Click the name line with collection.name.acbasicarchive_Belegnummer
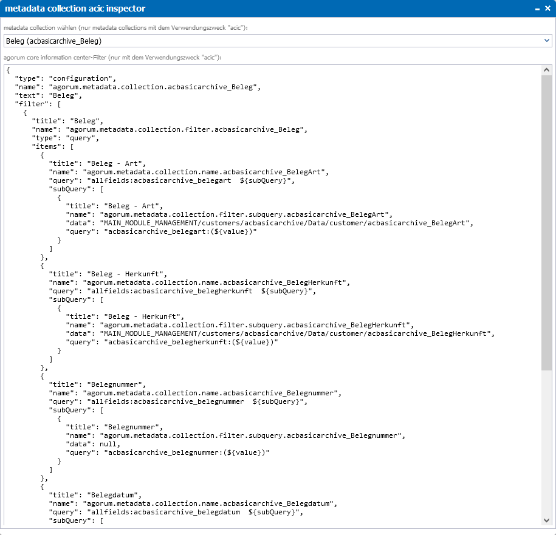The width and height of the screenshot is (556, 535). (195, 393)
